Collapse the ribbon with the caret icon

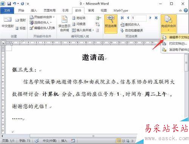181,11
